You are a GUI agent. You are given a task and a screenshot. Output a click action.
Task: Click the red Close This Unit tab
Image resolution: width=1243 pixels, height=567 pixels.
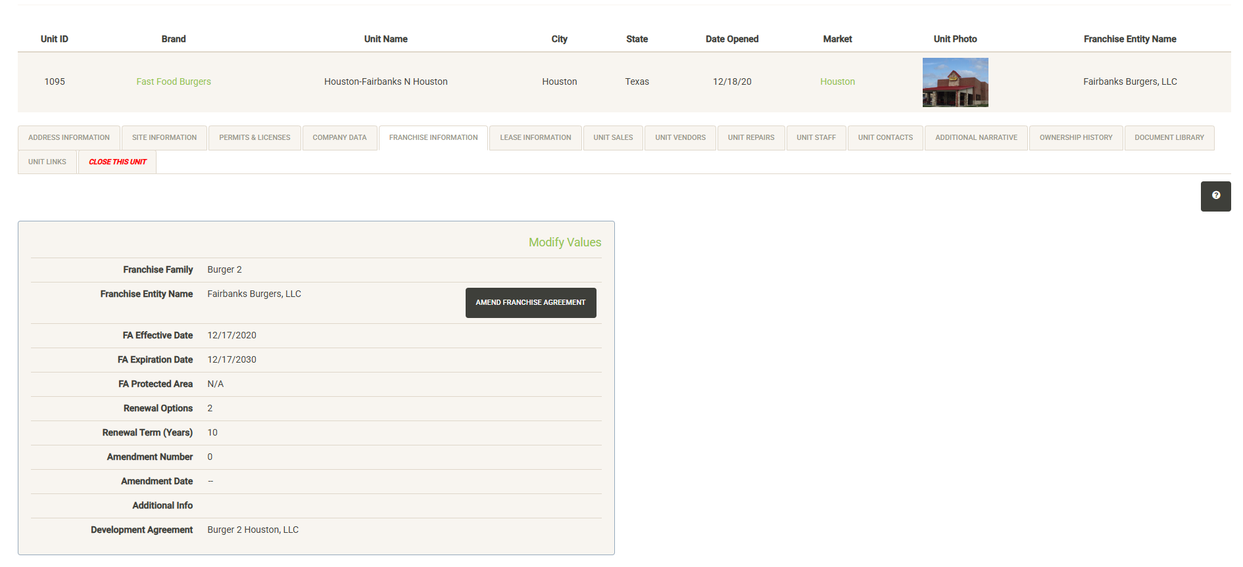coord(118,162)
